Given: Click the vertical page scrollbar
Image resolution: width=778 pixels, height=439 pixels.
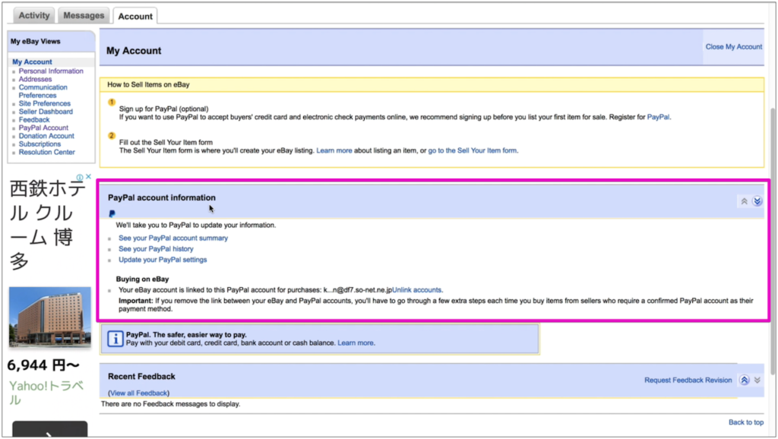Looking at the screenshot, I should 772,242.
